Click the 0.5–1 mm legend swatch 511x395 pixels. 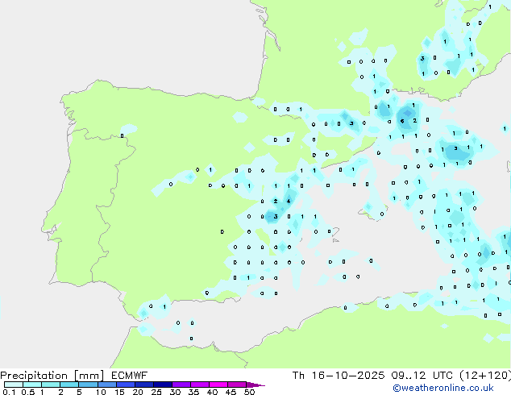(x=32, y=385)
